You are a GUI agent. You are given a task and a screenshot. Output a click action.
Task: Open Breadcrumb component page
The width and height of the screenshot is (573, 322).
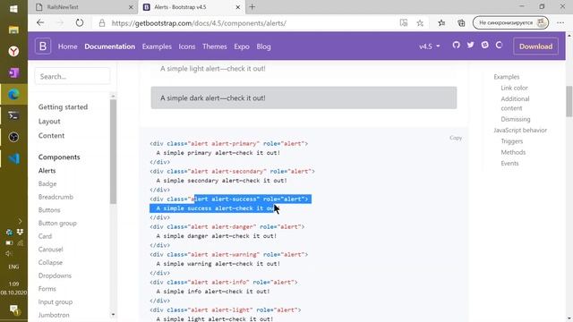click(x=56, y=197)
